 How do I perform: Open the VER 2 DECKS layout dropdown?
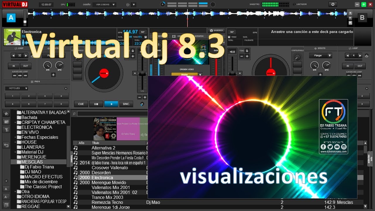[104, 4]
